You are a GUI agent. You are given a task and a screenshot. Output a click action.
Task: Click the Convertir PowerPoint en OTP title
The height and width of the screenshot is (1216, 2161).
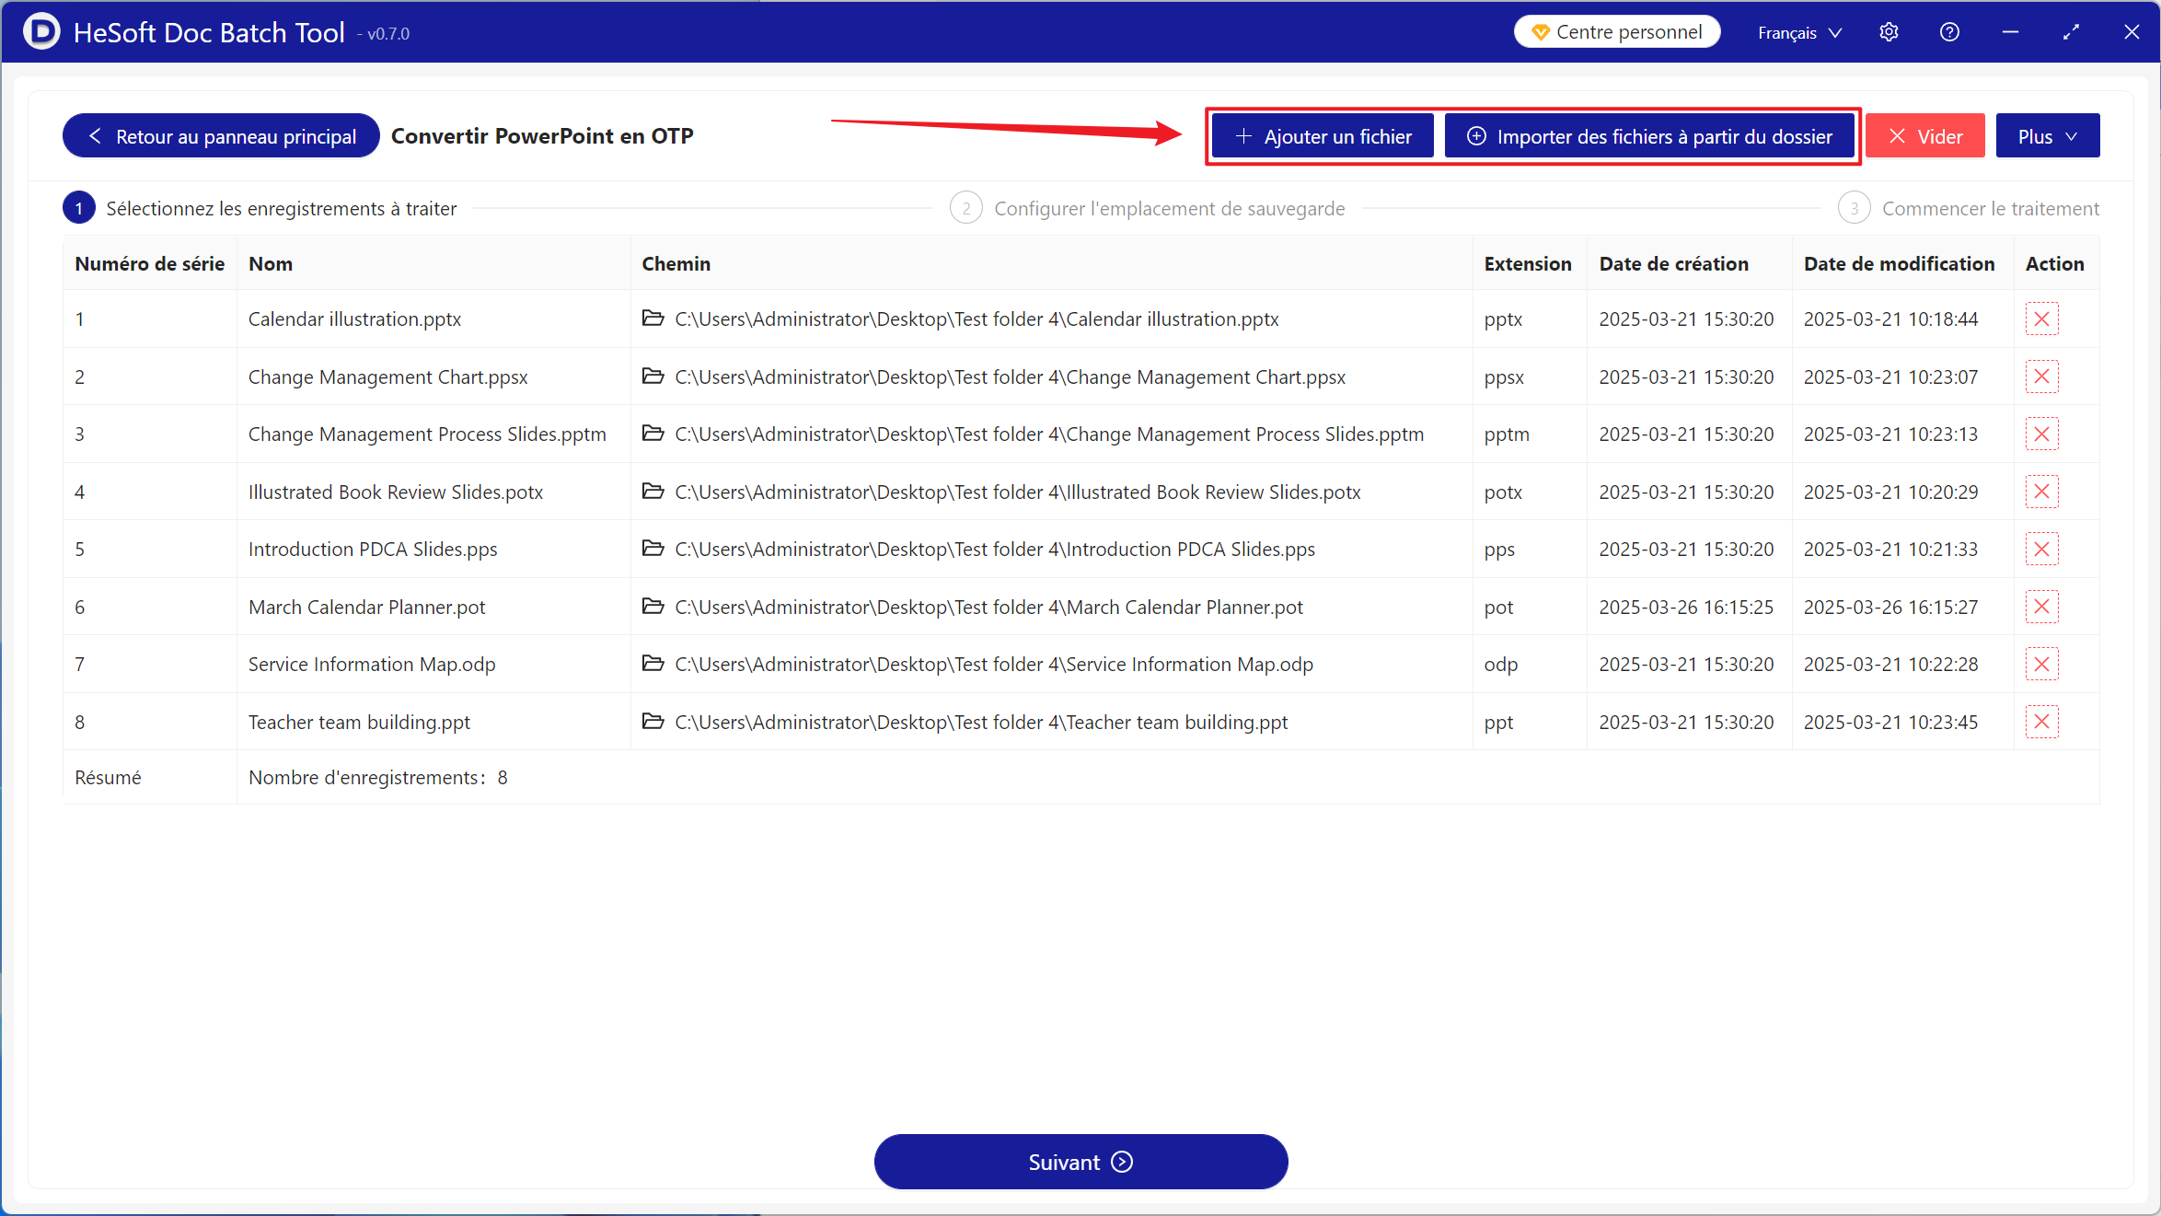[542, 136]
